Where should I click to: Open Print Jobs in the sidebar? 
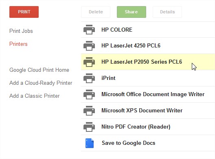click(21, 31)
